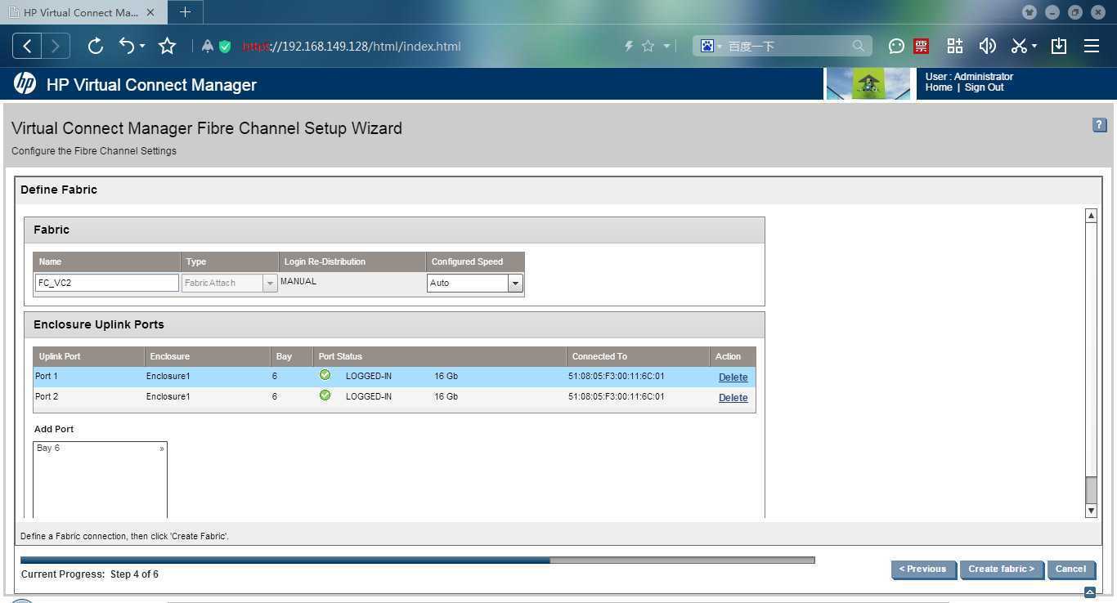Open the Baidu search engine selector icon

pos(707,47)
